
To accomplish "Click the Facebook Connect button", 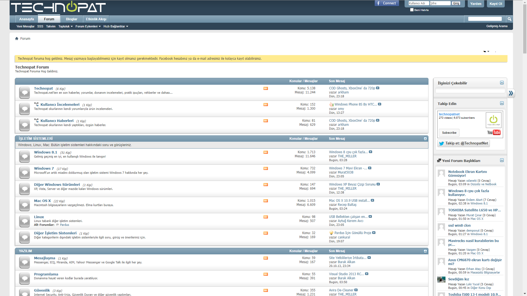I will (387, 3).
